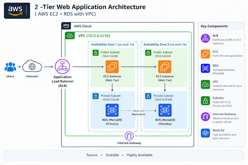Click the ALB icon in Key Components
The width and height of the screenshot is (248, 165).
tap(205, 38)
